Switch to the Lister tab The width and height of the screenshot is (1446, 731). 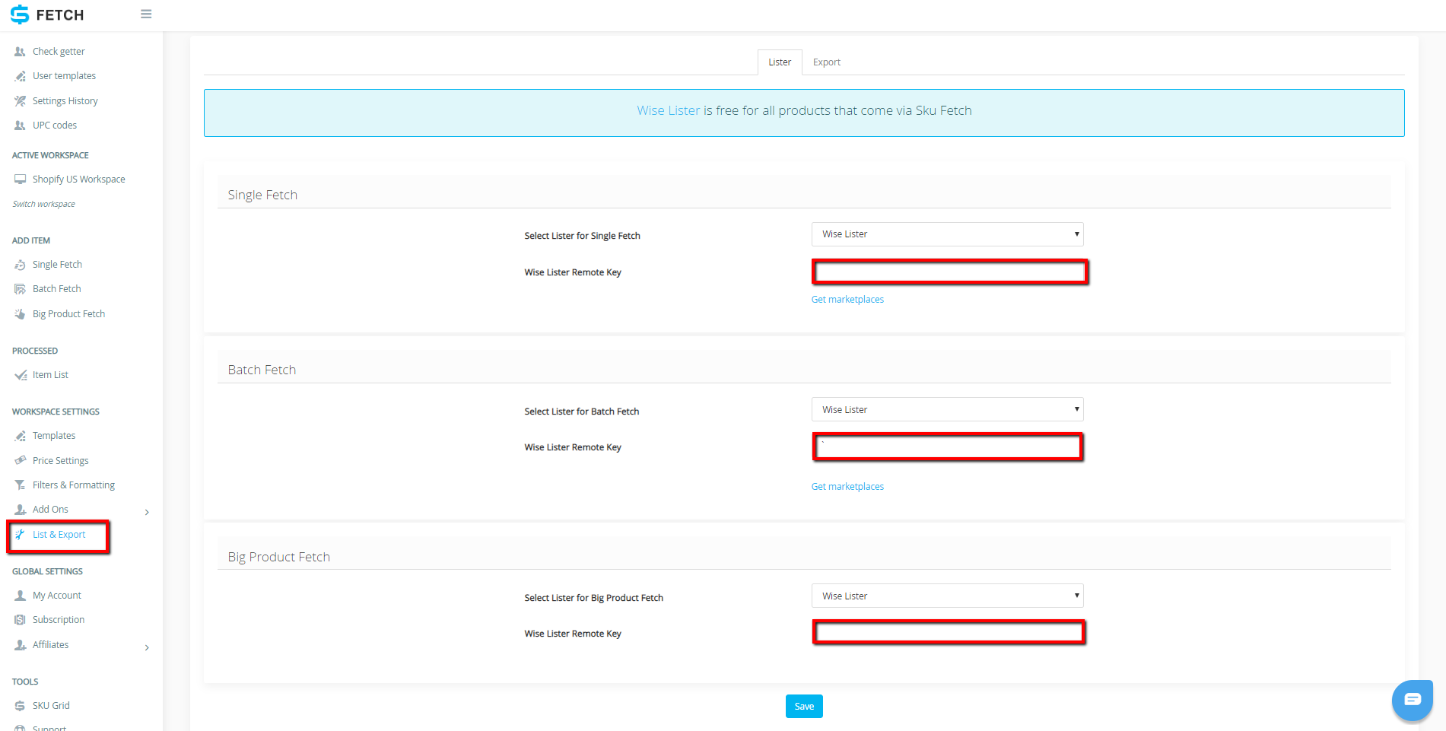[x=780, y=62]
